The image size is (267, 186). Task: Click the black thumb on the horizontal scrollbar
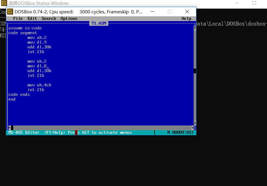coord(12,128)
